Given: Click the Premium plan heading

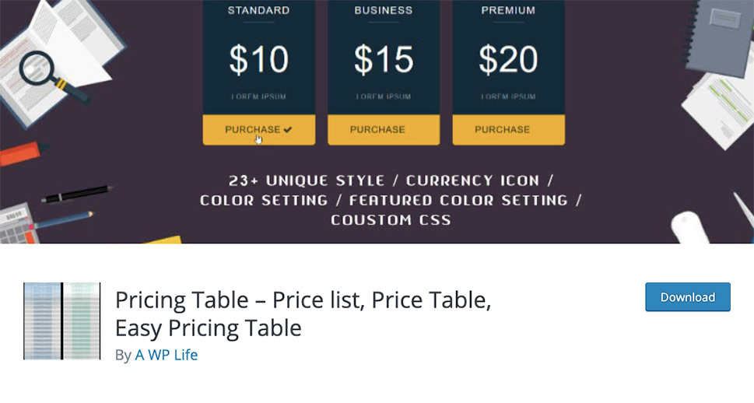Looking at the screenshot, I should pyautogui.click(x=508, y=11).
